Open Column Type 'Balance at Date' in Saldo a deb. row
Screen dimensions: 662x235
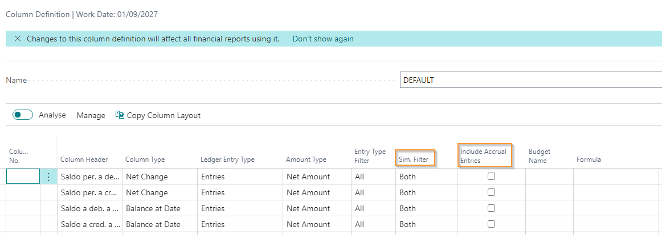160,208
